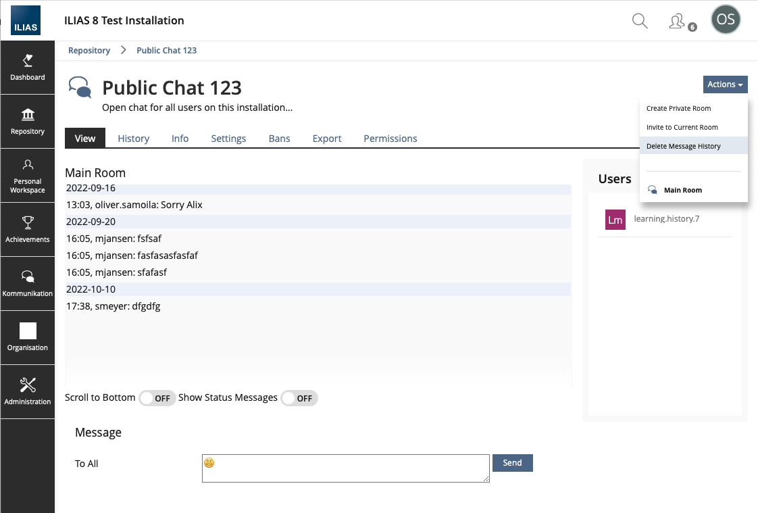Click Repository breadcrumb link
758x513 pixels.
(x=89, y=51)
